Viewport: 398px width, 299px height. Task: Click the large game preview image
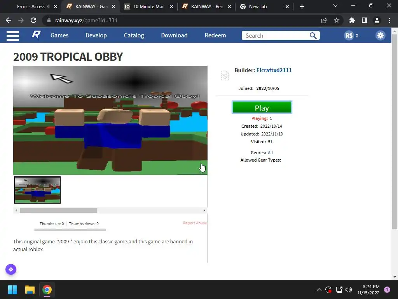110,120
